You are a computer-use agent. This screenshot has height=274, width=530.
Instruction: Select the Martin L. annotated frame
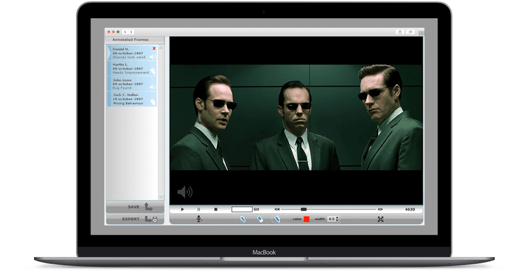pyautogui.click(x=132, y=68)
